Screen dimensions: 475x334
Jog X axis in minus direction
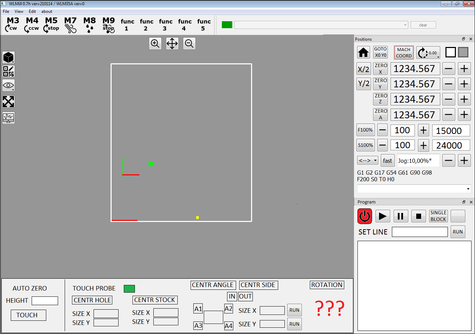[x=449, y=69]
